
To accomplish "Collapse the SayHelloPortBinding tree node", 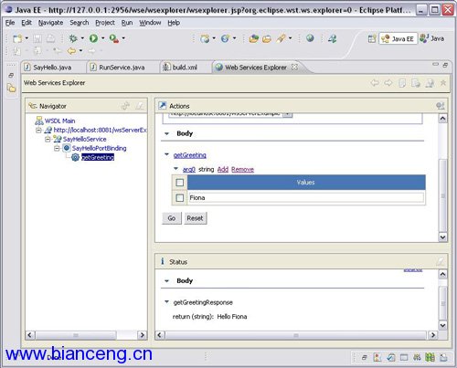I will 57,149.
